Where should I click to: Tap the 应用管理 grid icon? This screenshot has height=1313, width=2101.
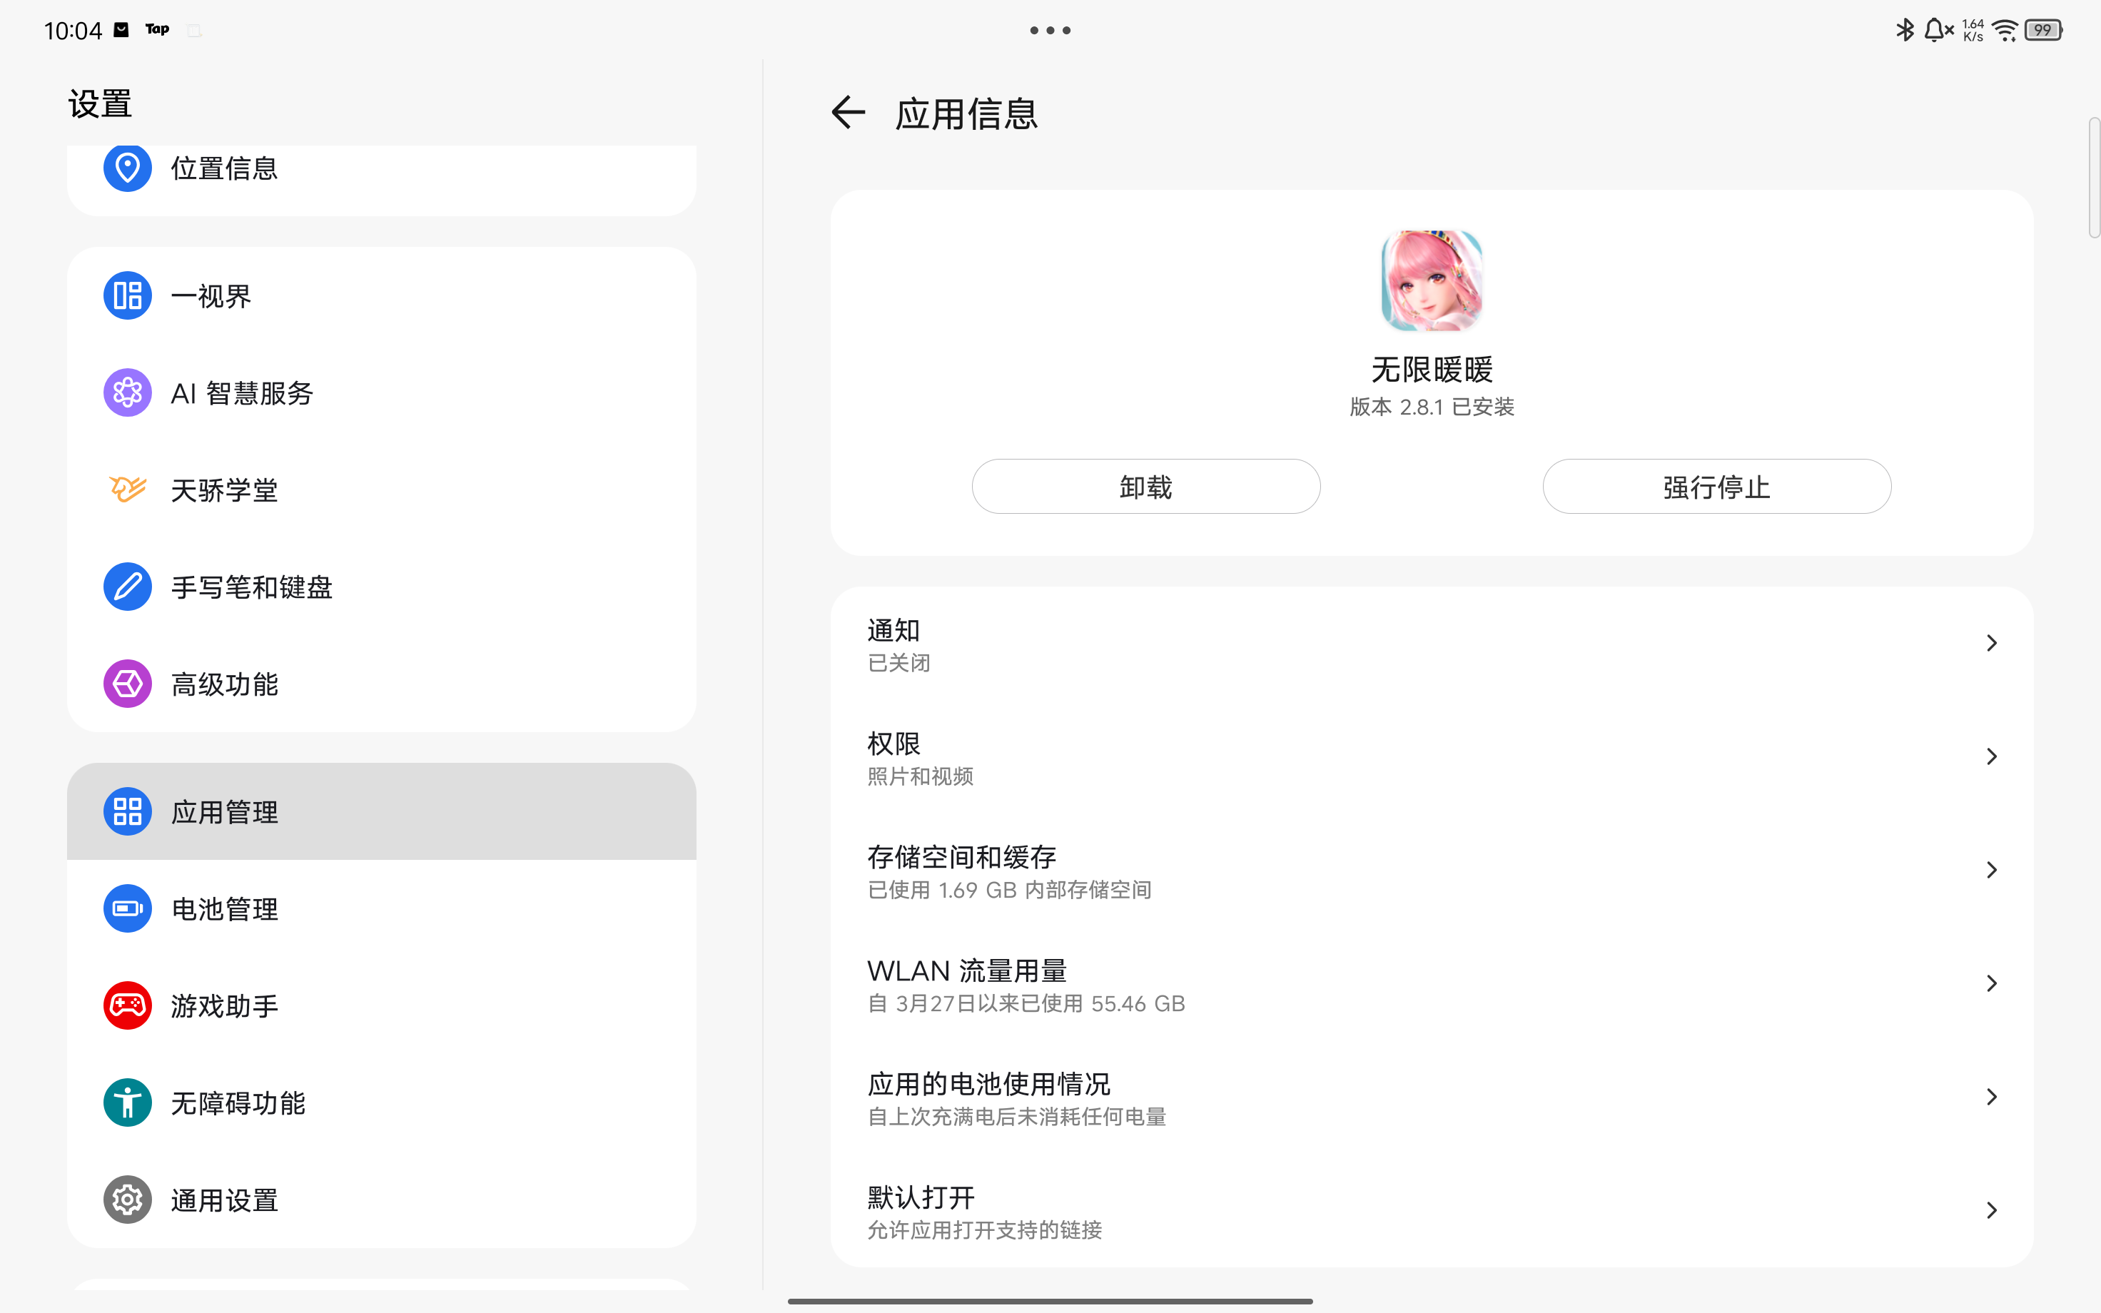128,812
